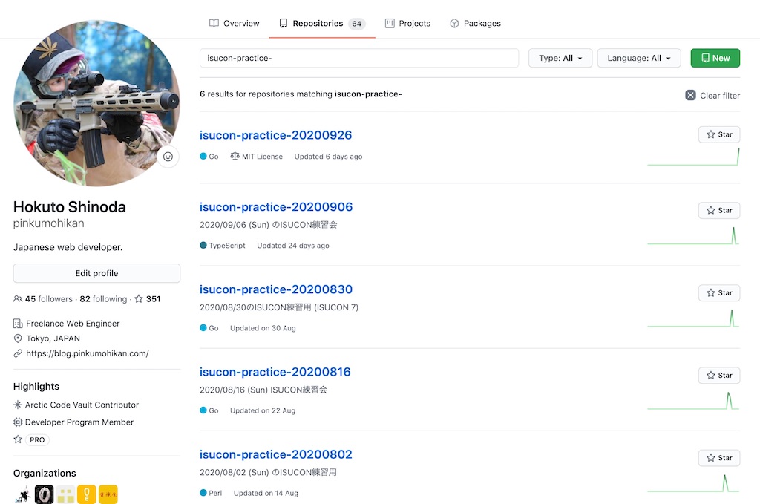The image size is (760, 504).
Task: Star the isucon-practice-20200906 repository
Action: [x=719, y=210]
